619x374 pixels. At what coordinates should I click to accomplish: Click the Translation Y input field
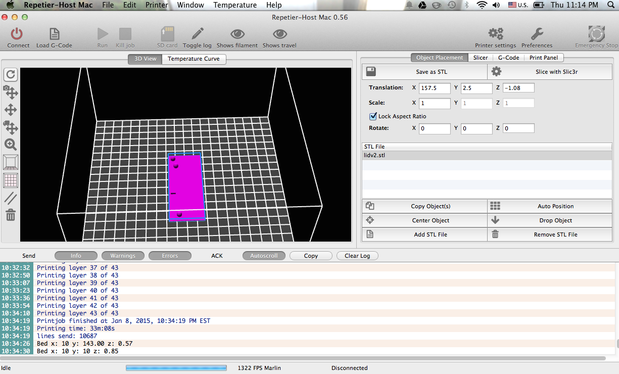pyautogui.click(x=477, y=88)
